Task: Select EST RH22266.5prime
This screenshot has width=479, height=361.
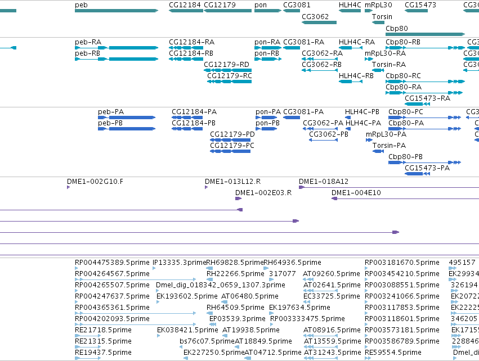Action: (x=209, y=279)
